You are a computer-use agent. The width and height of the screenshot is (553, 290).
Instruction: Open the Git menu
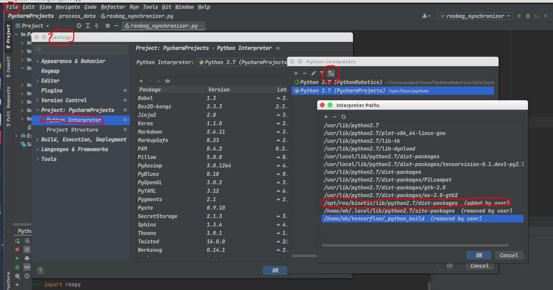167,7
